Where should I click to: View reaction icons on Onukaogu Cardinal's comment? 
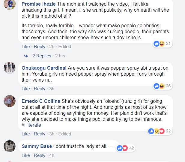159,86
